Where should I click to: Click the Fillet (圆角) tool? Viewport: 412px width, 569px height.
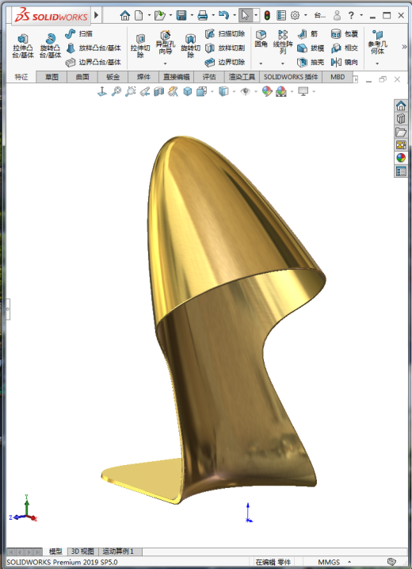tap(261, 39)
